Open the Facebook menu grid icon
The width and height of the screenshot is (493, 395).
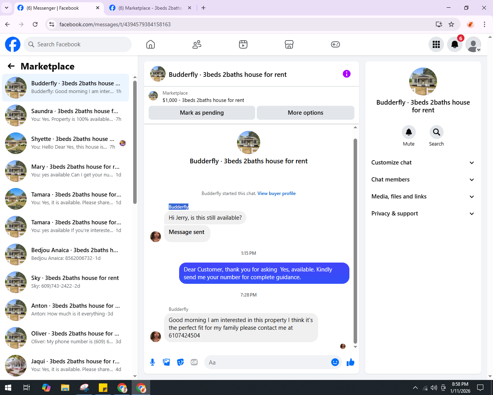[436, 44]
